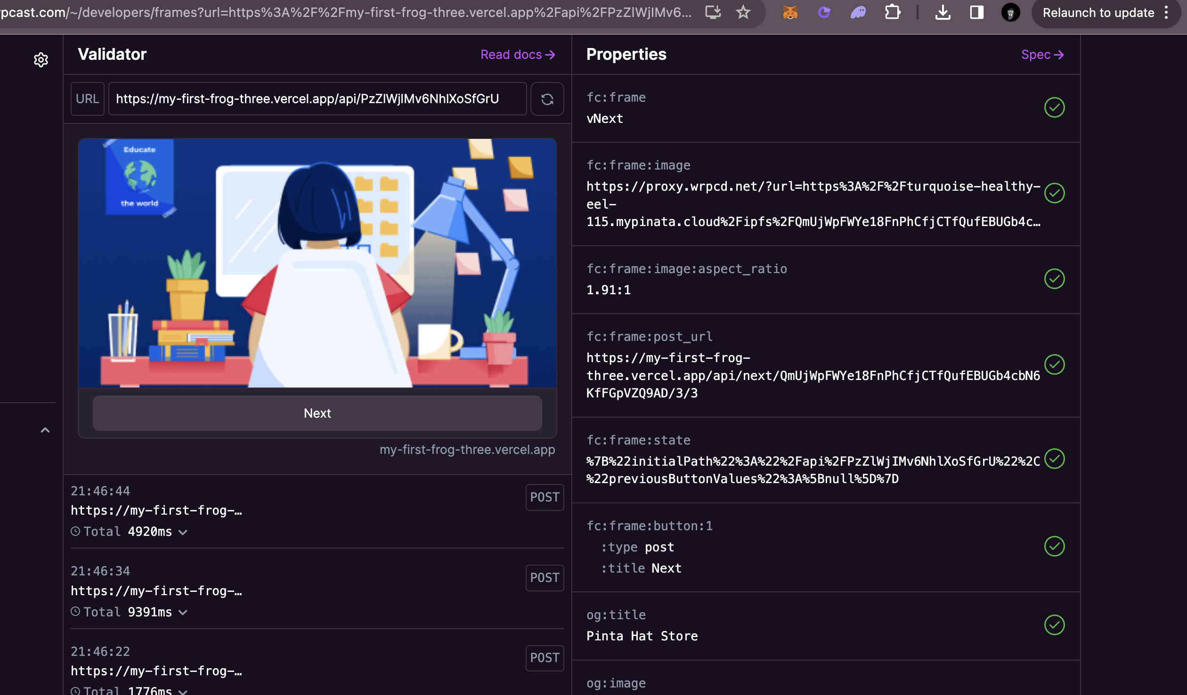
Task: Open the Phantom wallet extension
Action: 858,13
